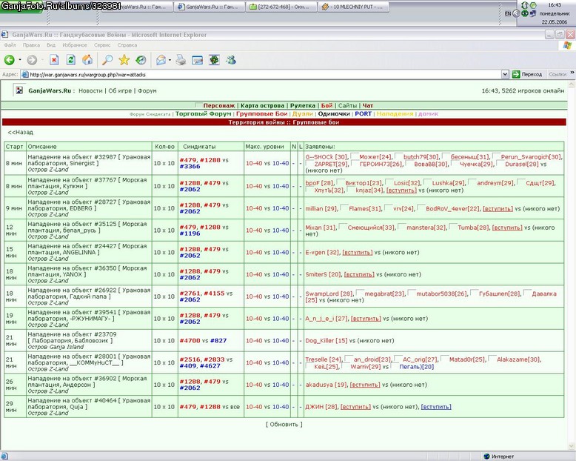Refresh the page with toolbar refresh icon
The image size is (576, 461).
click(x=71, y=60)
